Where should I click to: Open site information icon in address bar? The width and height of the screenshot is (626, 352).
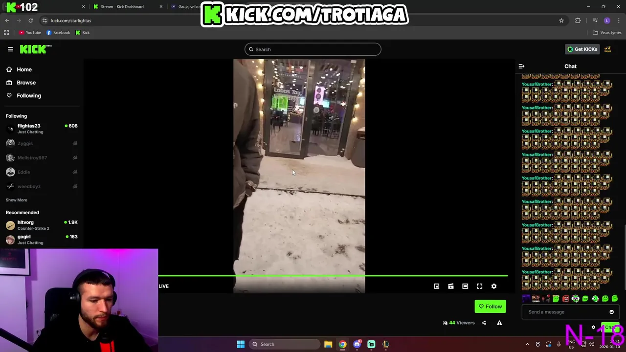45,21
